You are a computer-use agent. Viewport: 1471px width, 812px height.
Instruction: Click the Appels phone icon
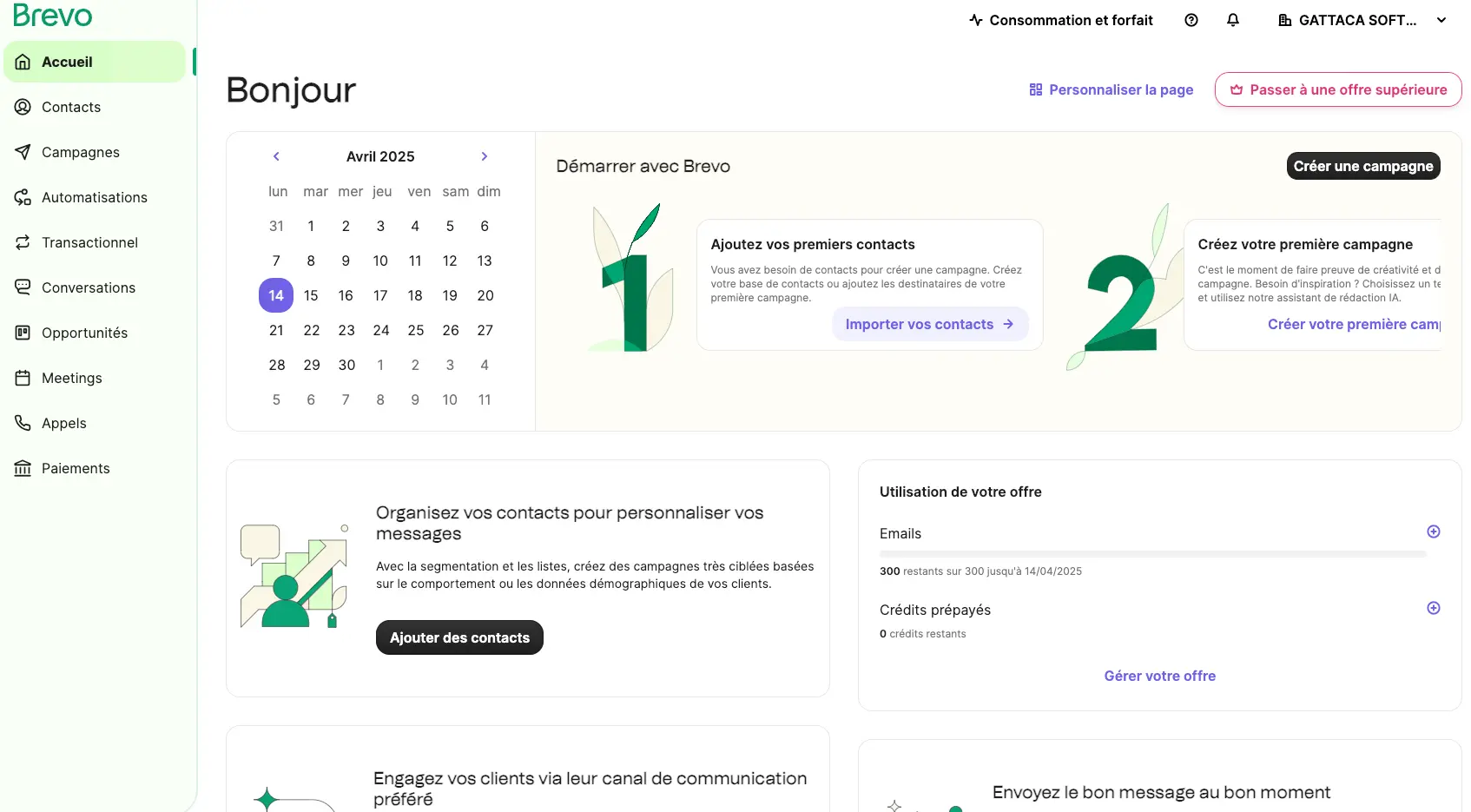(23, 423)
